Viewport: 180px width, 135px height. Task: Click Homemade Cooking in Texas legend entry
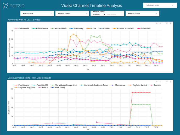point(94,85)
